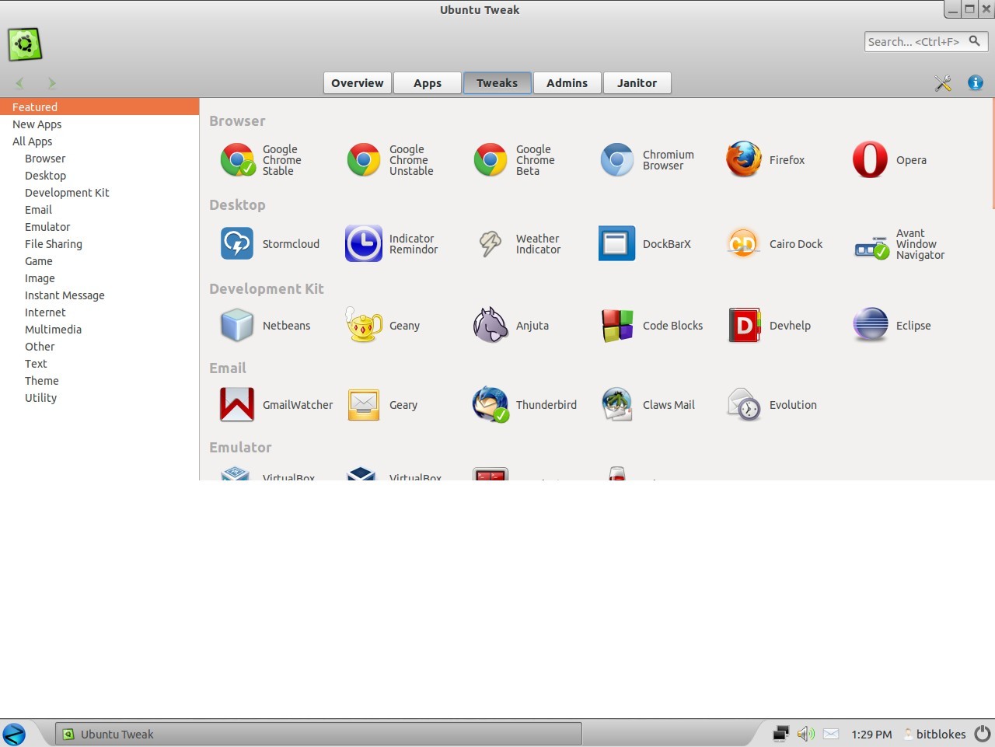Select the Geany teapot icon

pyautogui.click(x=364, y=325)
